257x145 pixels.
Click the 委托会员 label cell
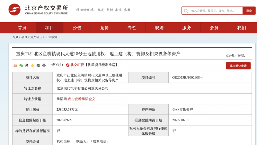(32, 141)
